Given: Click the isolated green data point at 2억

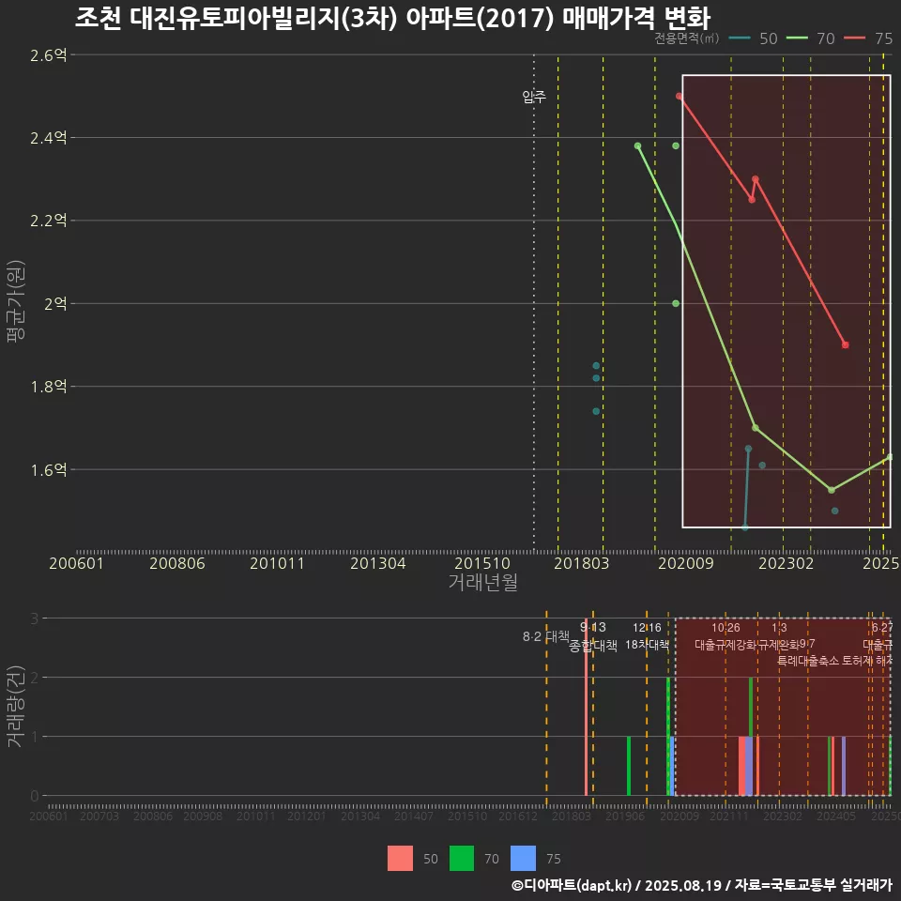Looking at the screenshot, I should click(x=676, y=303).
